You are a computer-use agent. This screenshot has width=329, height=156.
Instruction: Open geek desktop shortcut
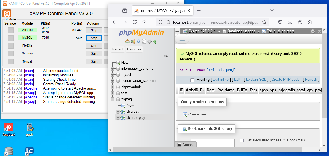pyautogui.click(x=30, y=129)
